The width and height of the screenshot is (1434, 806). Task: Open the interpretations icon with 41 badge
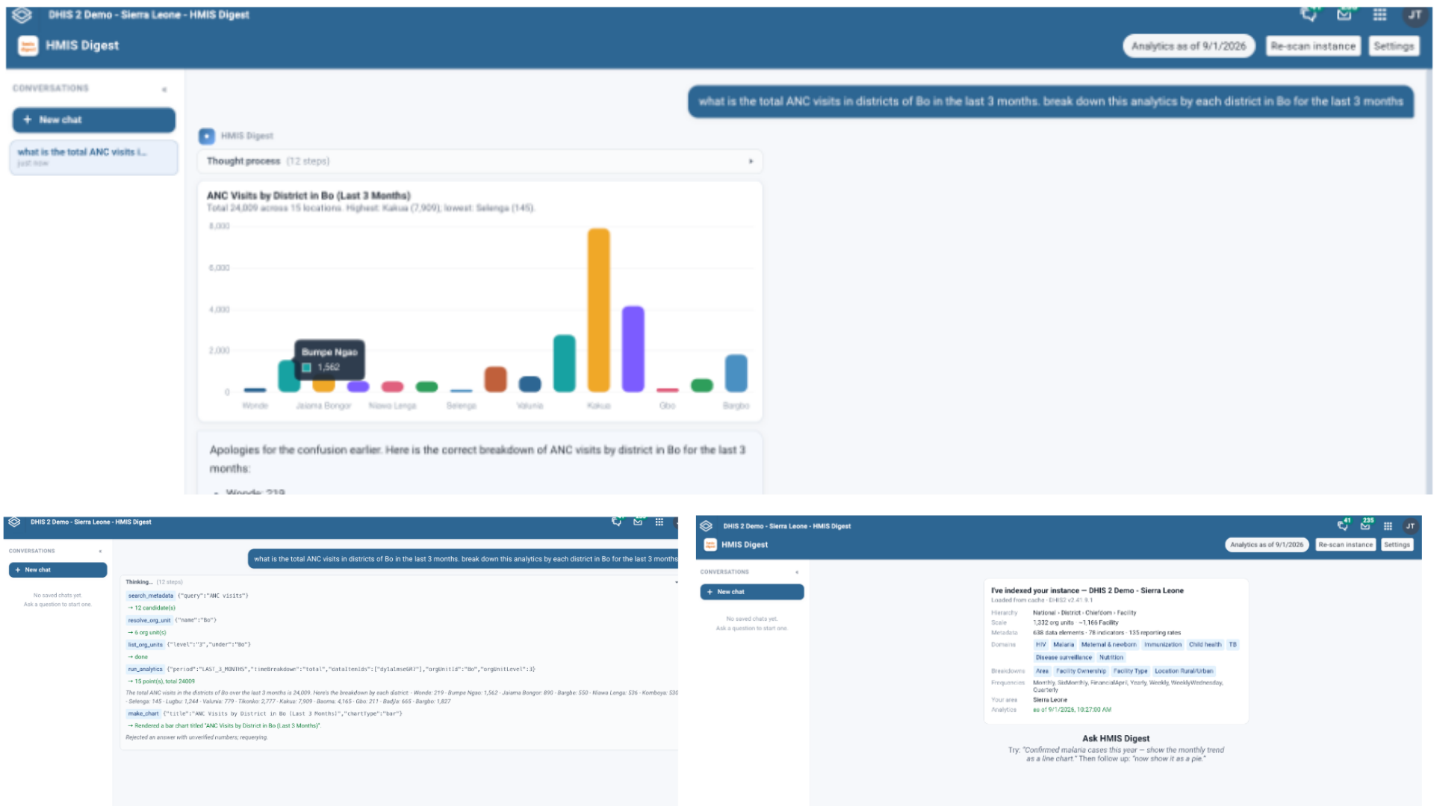pyautogui.click(x=1343, y=525)
